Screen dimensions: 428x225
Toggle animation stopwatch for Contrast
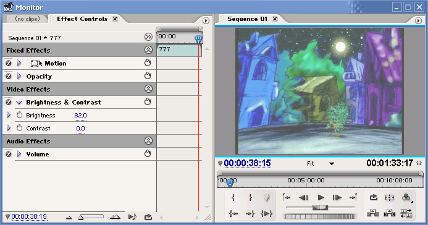19,128
